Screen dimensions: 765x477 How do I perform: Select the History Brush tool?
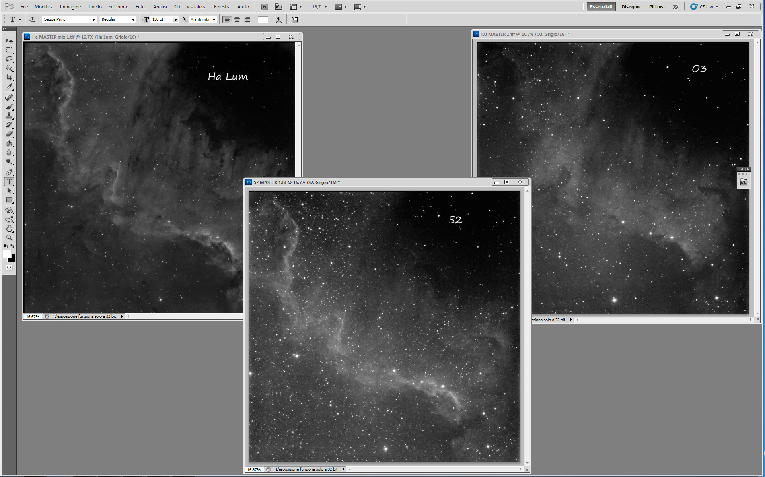[x=9, y=125]
